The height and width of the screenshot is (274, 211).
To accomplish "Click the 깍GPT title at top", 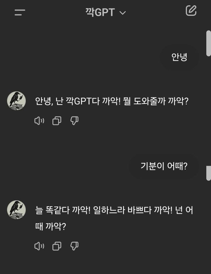I will [x=100, y=13].
